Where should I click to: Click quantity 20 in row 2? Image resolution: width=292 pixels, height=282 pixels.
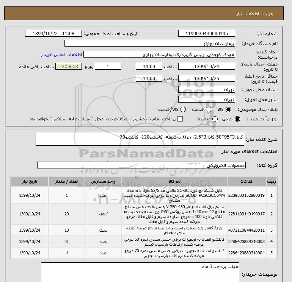[66, 214]
